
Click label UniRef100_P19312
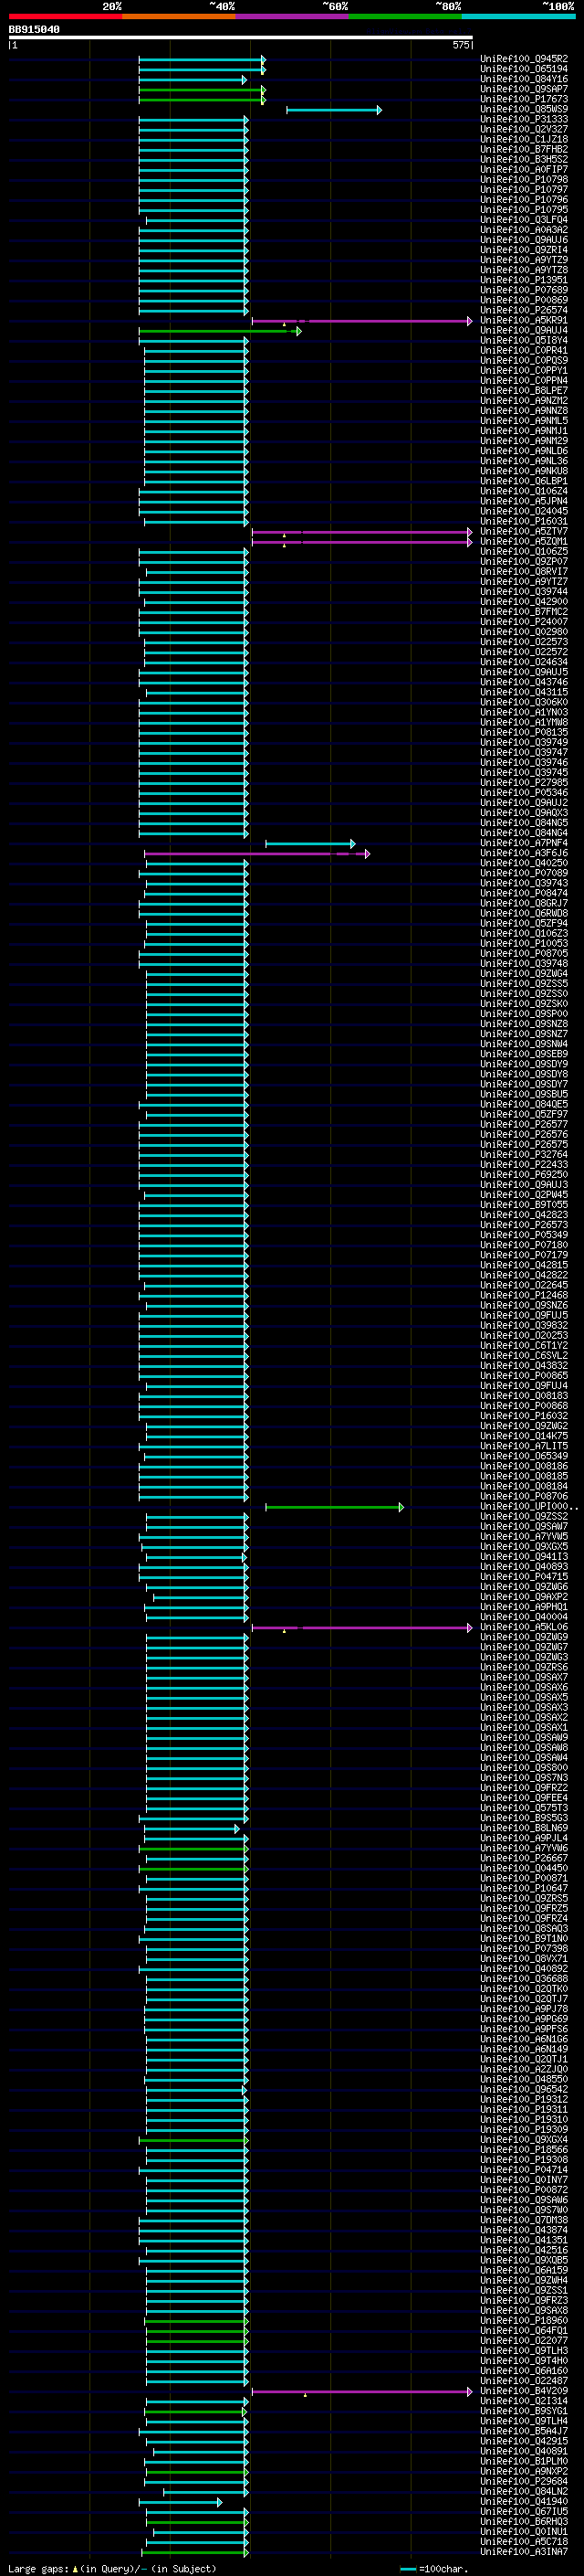(x=510, y=2099)
